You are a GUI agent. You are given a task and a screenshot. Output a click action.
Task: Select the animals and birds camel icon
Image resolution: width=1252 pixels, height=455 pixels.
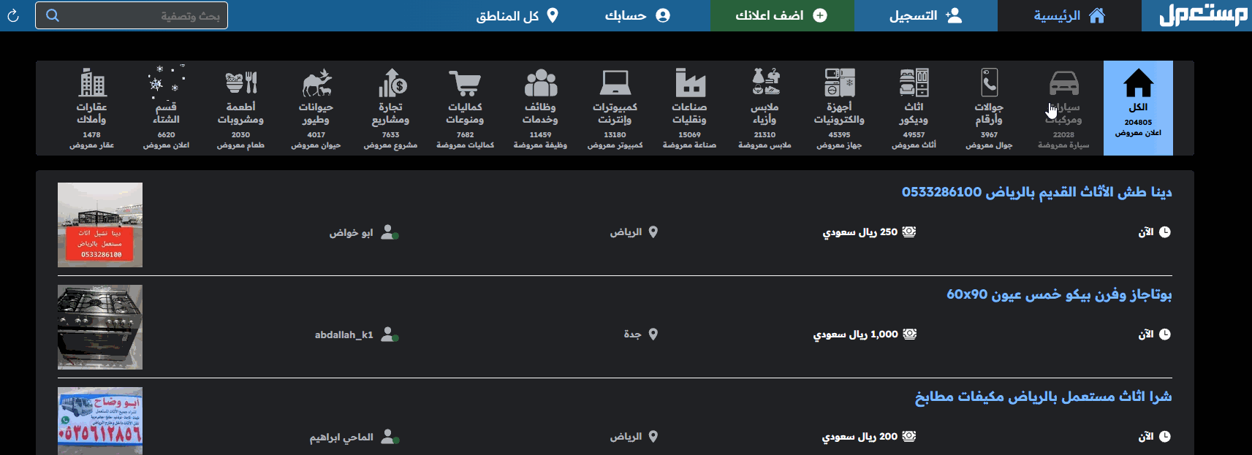pos(316,83)
